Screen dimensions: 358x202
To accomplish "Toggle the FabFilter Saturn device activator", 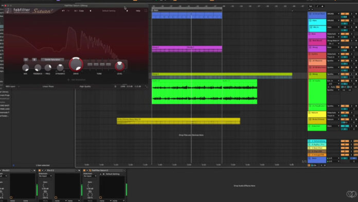I will point(84,170).
